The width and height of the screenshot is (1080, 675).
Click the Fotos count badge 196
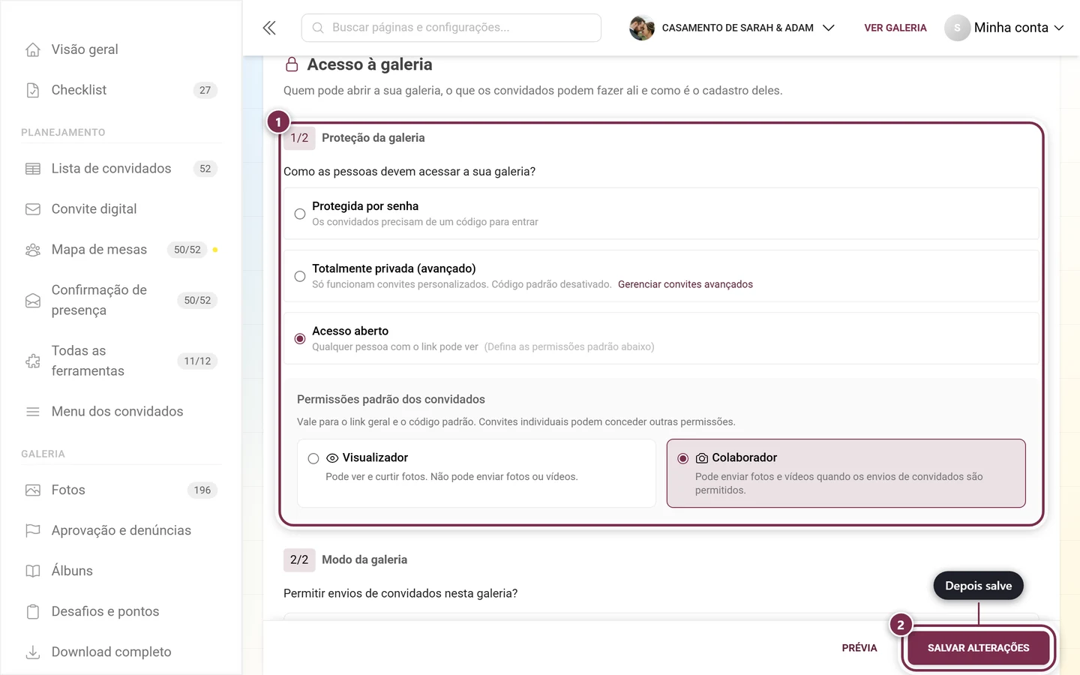click(x=202, y=490)
